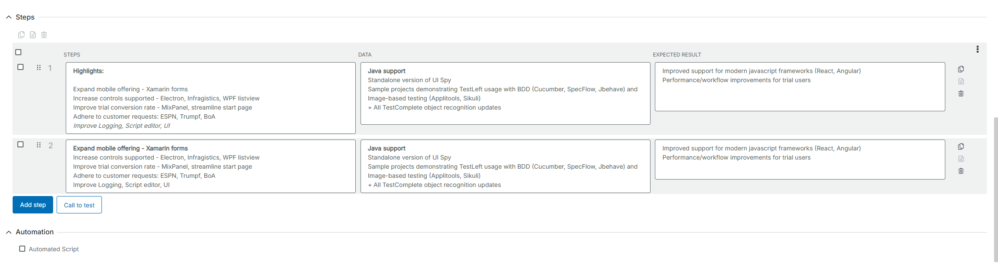Delete step 2 using its trash icon
The width and height of the screenshot is (998, 263).
tap(961, 171)
